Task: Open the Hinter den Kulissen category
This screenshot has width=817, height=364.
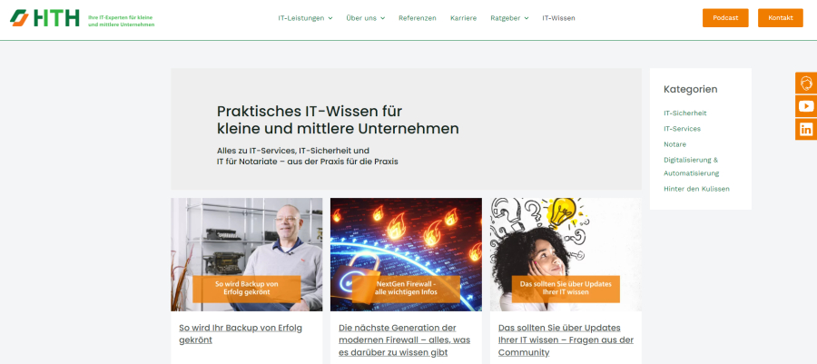Action: click(x=696, y=189)
